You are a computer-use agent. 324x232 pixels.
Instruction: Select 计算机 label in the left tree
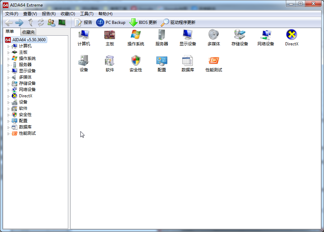(x=25, y=46)
